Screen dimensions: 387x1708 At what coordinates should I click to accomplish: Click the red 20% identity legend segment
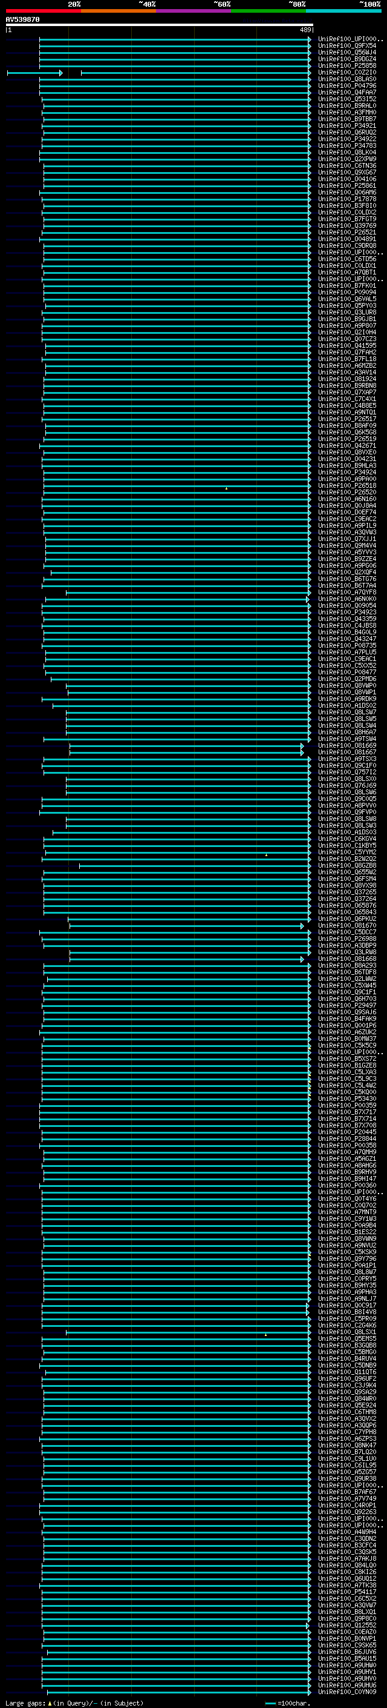coord(43,11)
